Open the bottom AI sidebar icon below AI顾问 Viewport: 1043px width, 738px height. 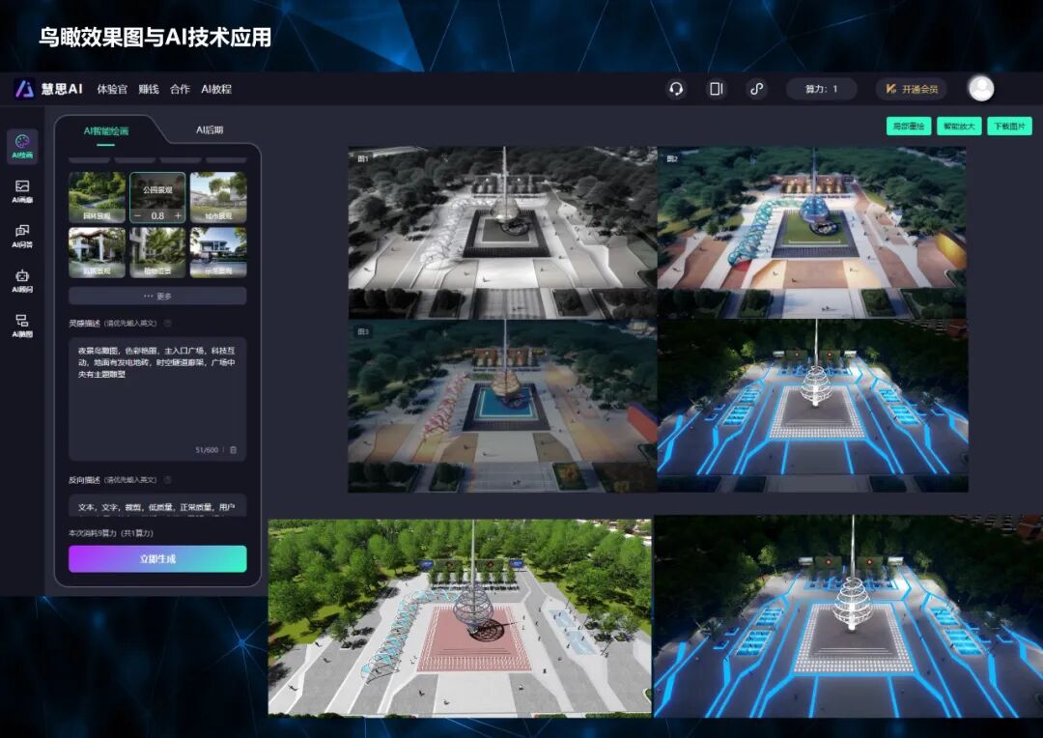point(22,326)
